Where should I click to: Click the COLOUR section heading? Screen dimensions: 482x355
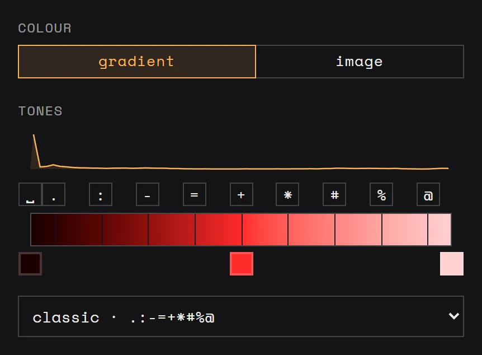point(45,29)
